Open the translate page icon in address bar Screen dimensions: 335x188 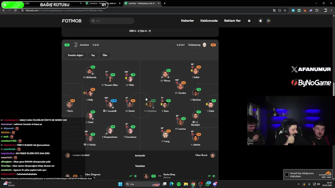coord(274,10)
